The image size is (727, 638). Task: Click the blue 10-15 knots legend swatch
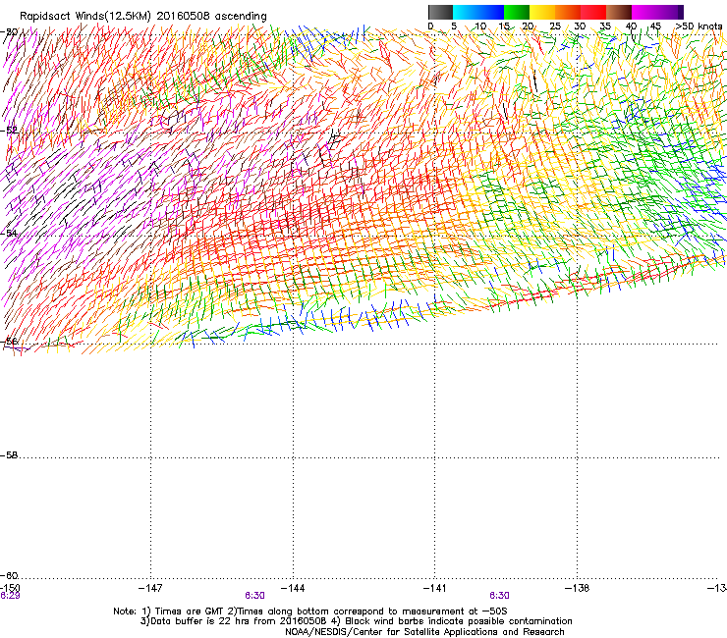point(490,12)
